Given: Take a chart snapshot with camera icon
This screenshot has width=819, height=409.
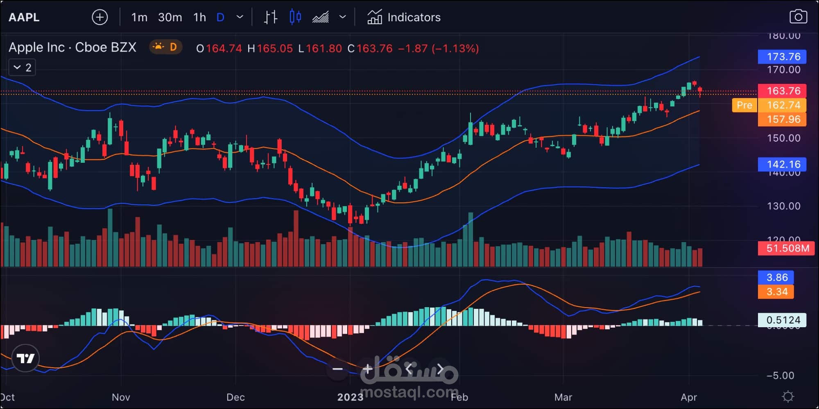Looking at the screenshot, I should pyautogui.click(x=798, y=17).
